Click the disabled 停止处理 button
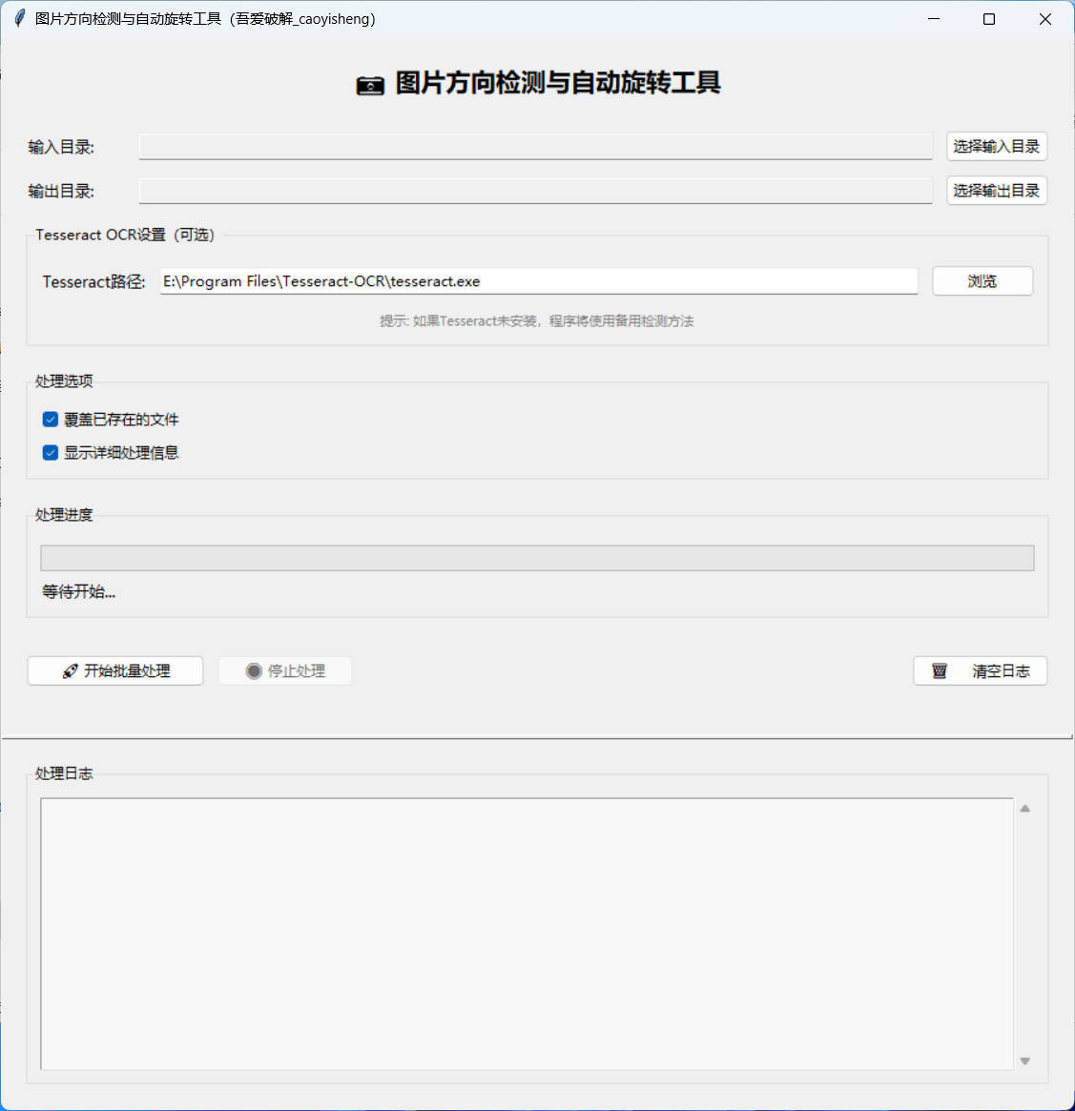This screenshot has width=1075, height=1111. coord(285,670)
